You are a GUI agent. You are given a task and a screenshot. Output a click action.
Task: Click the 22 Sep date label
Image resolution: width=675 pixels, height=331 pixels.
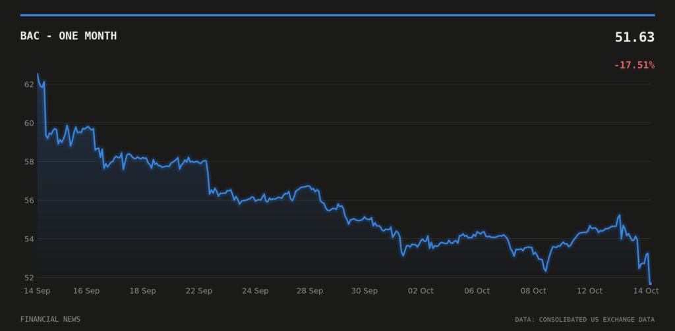[x=199, y=291]
